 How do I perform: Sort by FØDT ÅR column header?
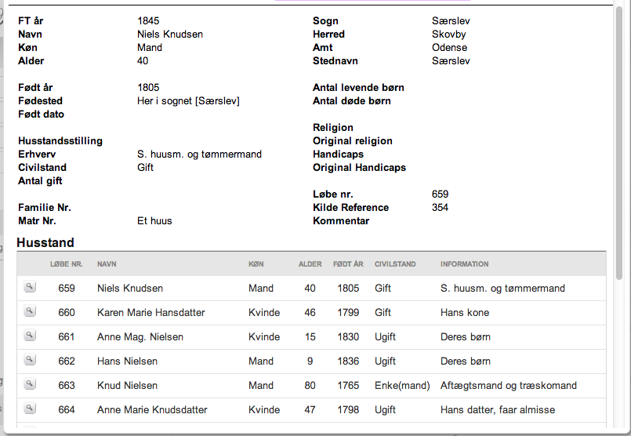(348, 264)
